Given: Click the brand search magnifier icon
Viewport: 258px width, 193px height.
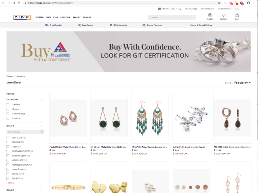Looking at the screenshot, I should click(x=42, y=132).
